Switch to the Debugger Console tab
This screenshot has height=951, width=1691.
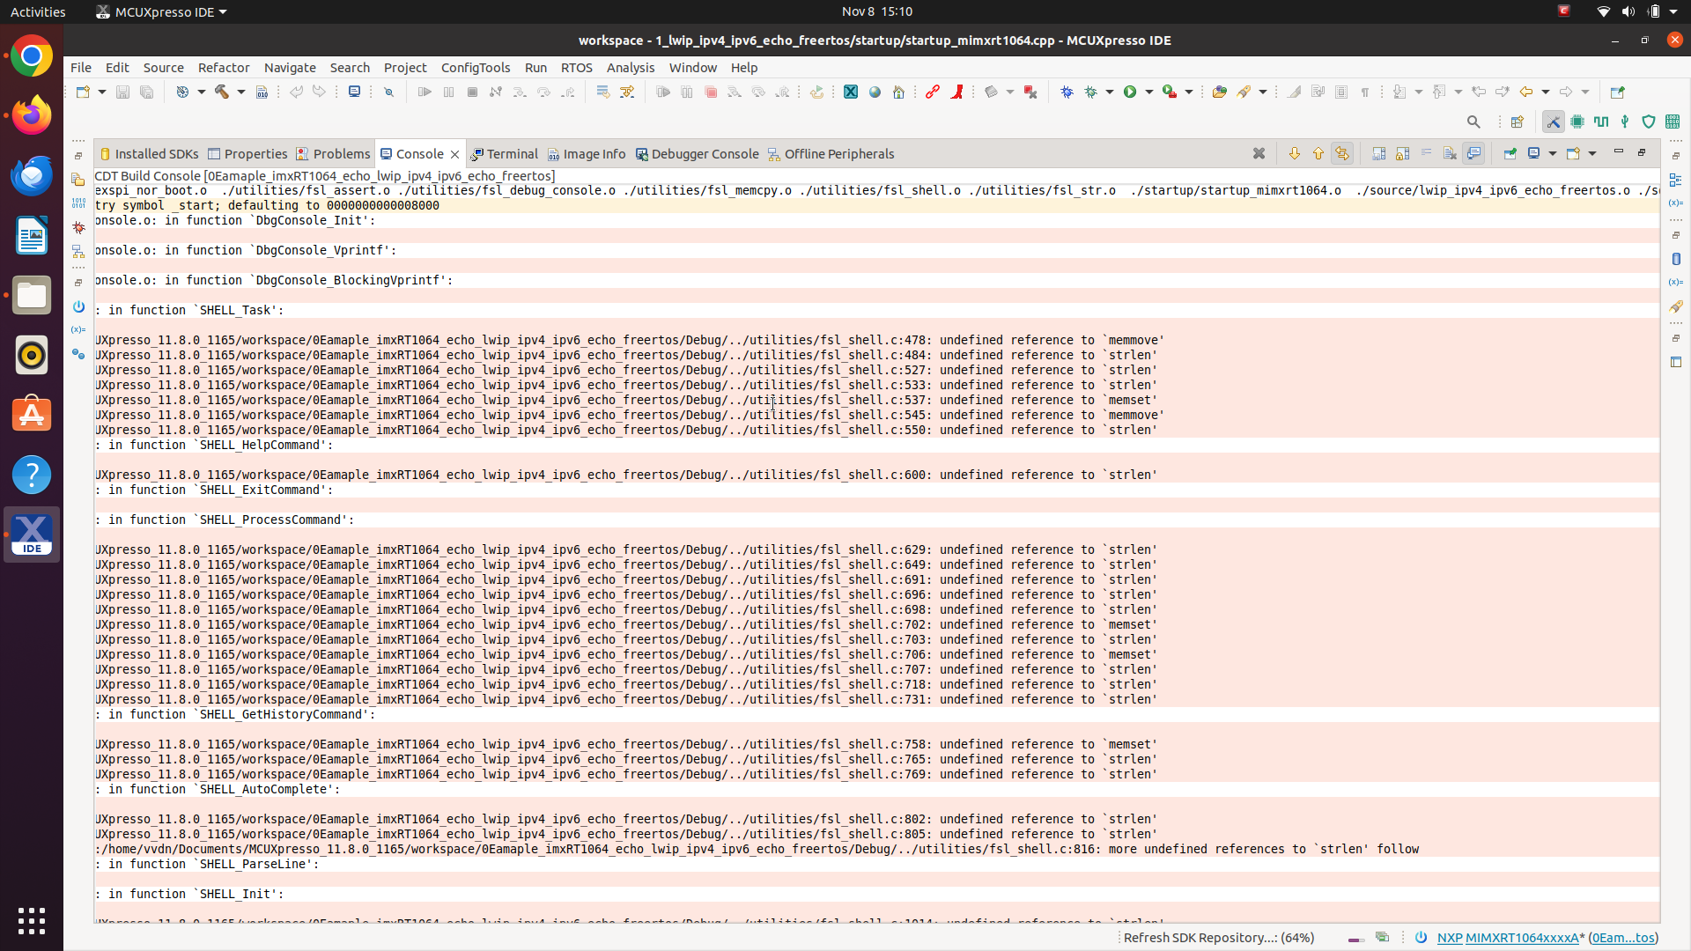705,153
